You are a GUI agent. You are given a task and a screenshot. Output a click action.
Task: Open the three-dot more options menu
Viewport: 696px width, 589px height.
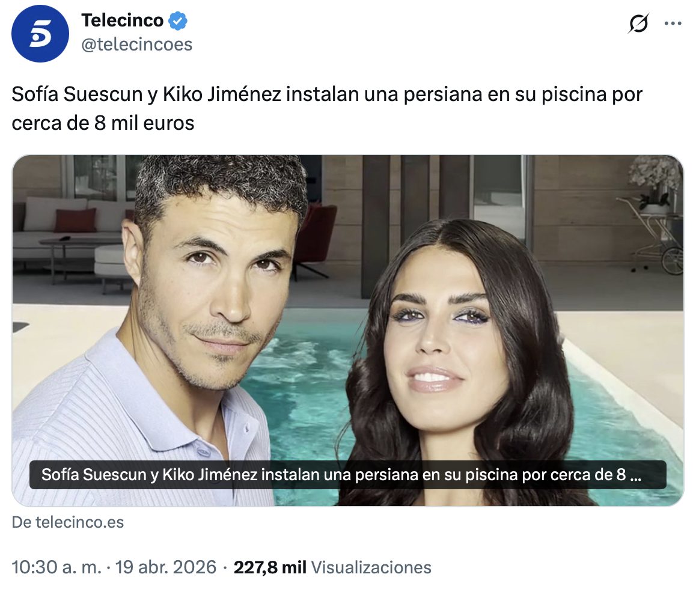(673, 23)
